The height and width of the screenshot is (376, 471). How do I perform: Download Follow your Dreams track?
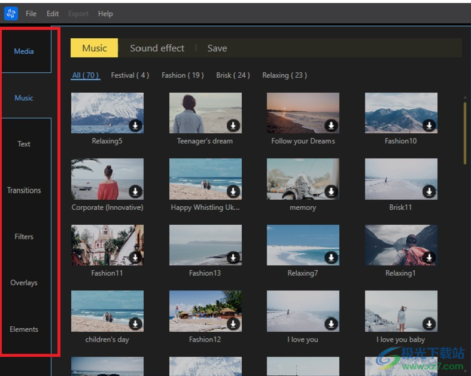(331, 126)
